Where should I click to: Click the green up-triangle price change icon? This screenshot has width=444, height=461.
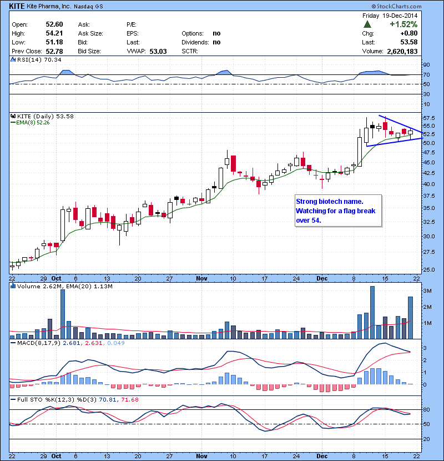coord(367,24)
